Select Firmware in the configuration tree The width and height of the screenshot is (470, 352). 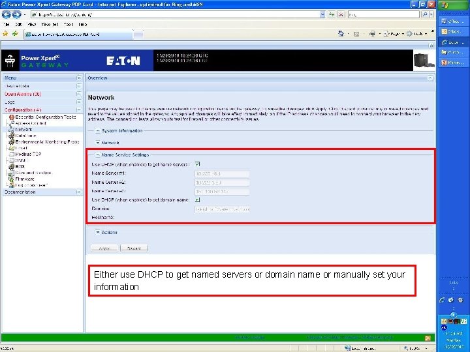pos(25,179)
